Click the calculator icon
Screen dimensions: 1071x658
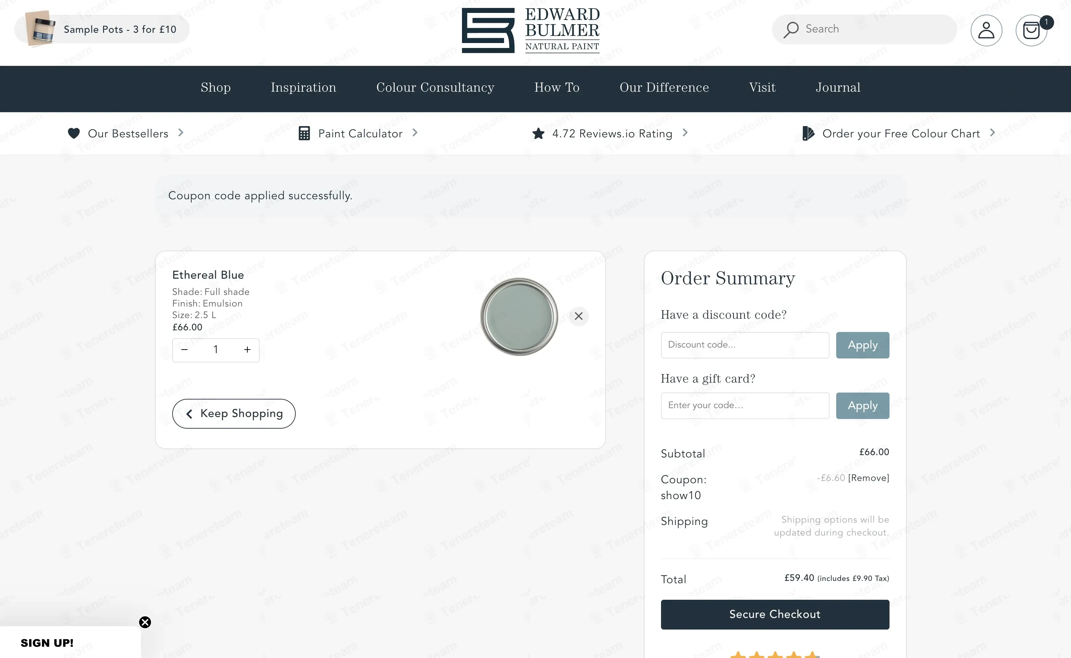(x=304, y=133)
